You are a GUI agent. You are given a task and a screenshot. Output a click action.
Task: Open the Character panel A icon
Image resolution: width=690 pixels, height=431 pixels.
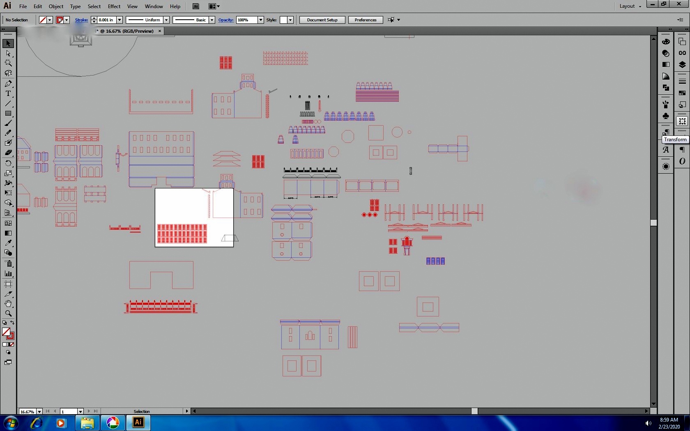click(666, 150)
